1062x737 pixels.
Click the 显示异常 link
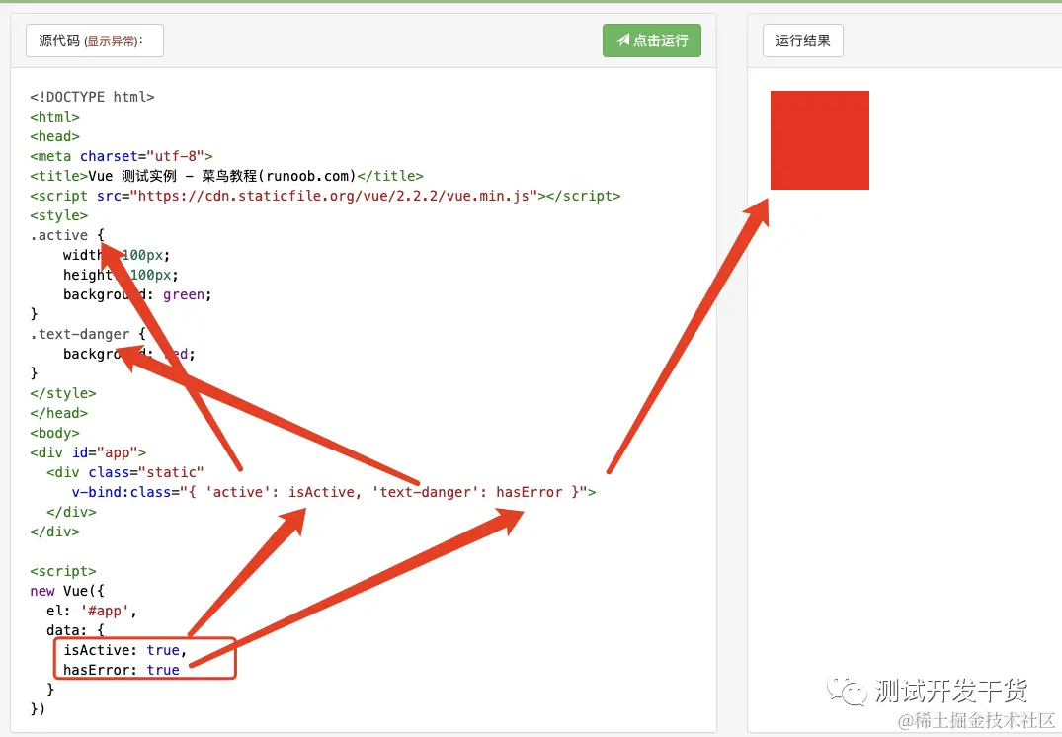pyautogui.click(x=111, y=41)
